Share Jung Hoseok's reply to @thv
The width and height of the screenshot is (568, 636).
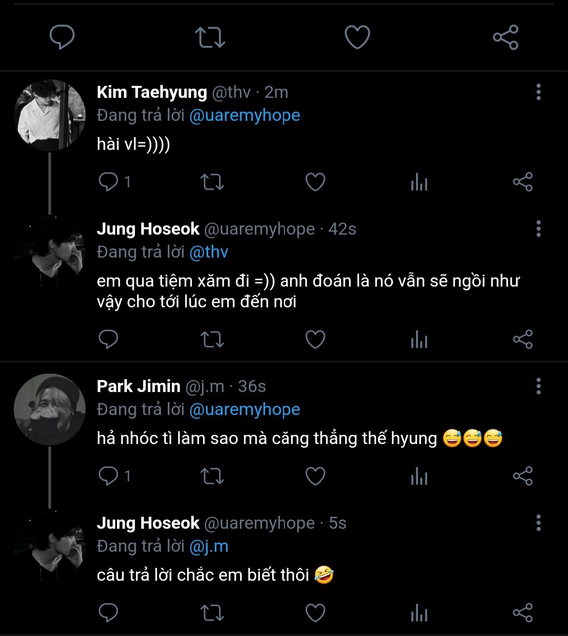point(522,340)
